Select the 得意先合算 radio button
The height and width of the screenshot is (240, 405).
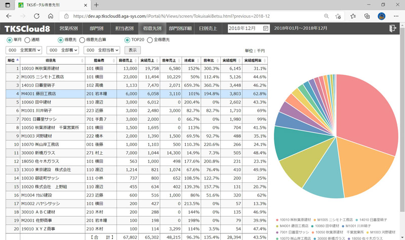point(82,40)
